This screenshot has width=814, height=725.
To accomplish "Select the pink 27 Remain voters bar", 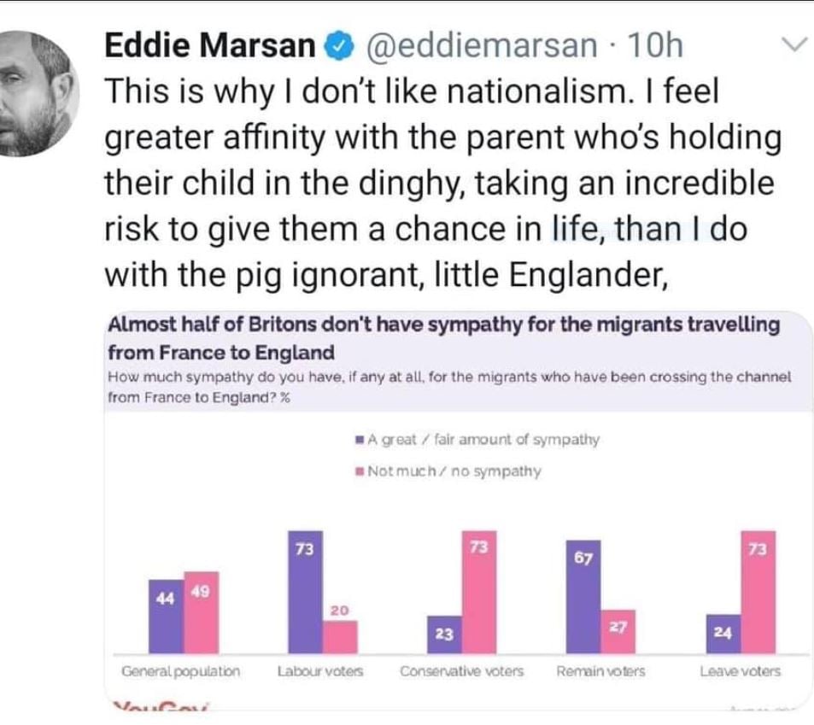I will coord(618,632).
